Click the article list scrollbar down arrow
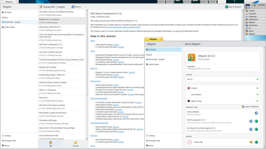This screenshot has height=149, width=266. 87,139
